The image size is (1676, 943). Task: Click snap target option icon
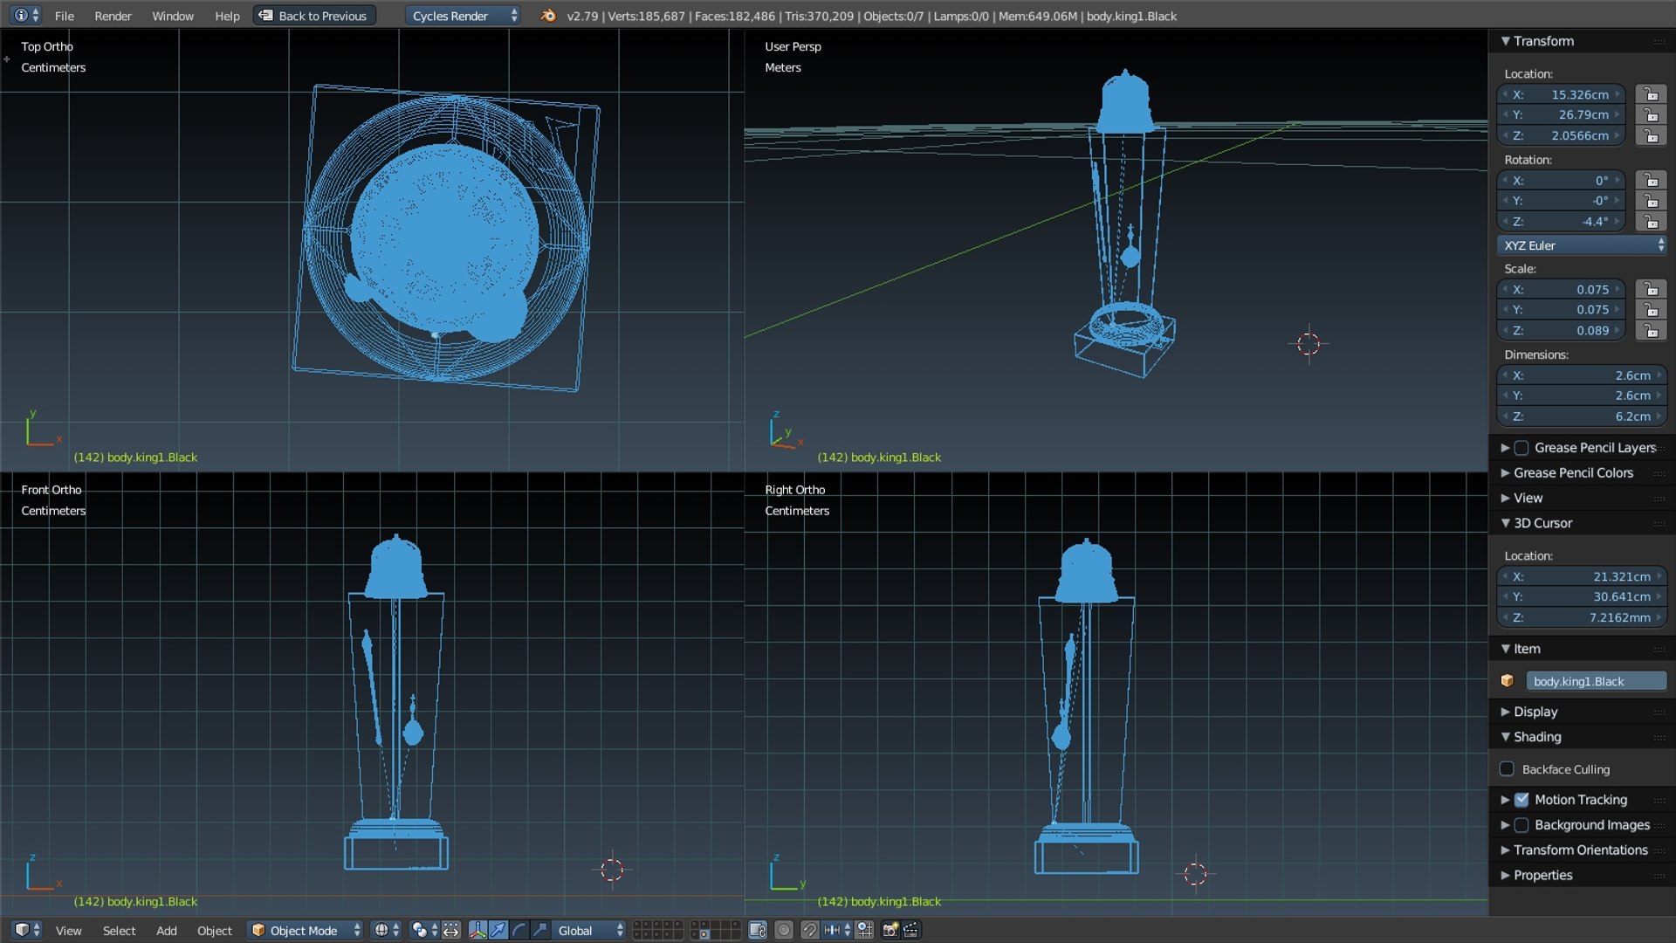(x=864, y=930)
